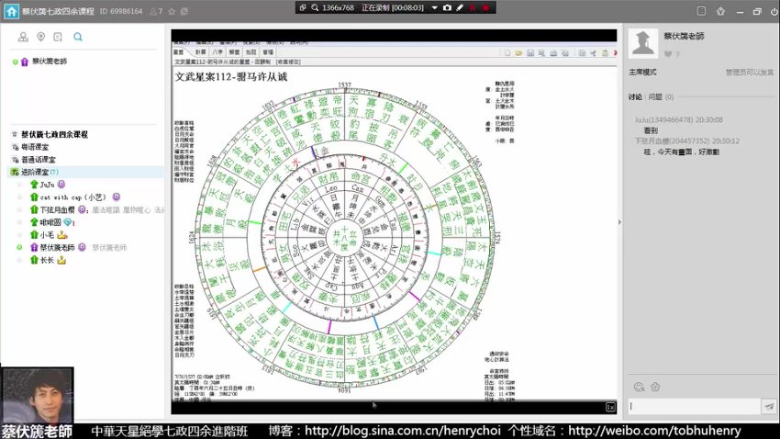
Task: Click the copy icon next to favorite star
Action: pos(184,11)
